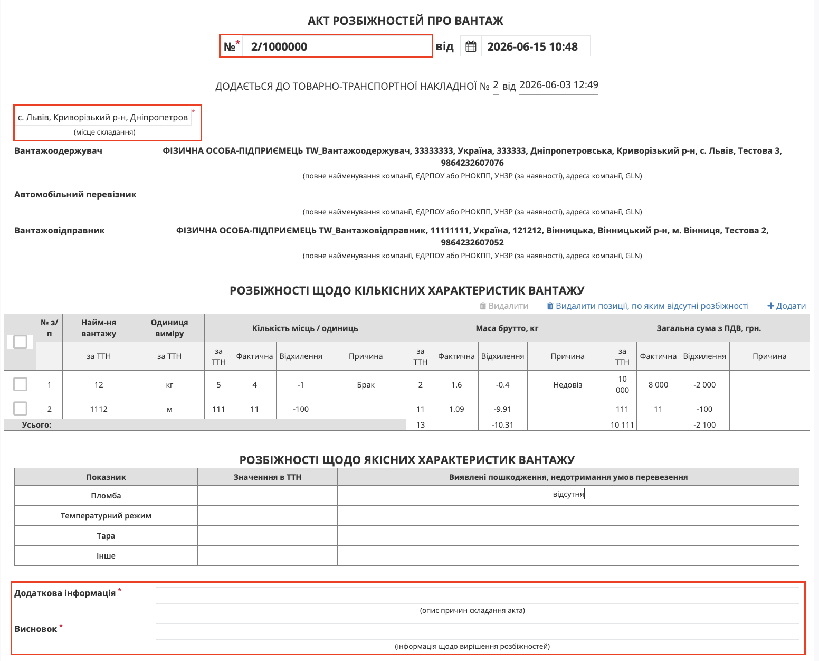819x661 pixels.
Task: Click the TTN number value 2
Action: click(496, 86)
